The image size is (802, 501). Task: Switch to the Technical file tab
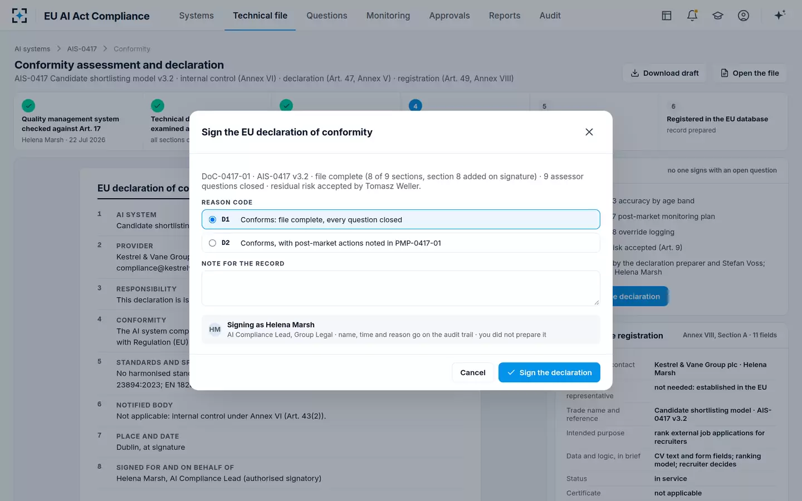point(260,16)
